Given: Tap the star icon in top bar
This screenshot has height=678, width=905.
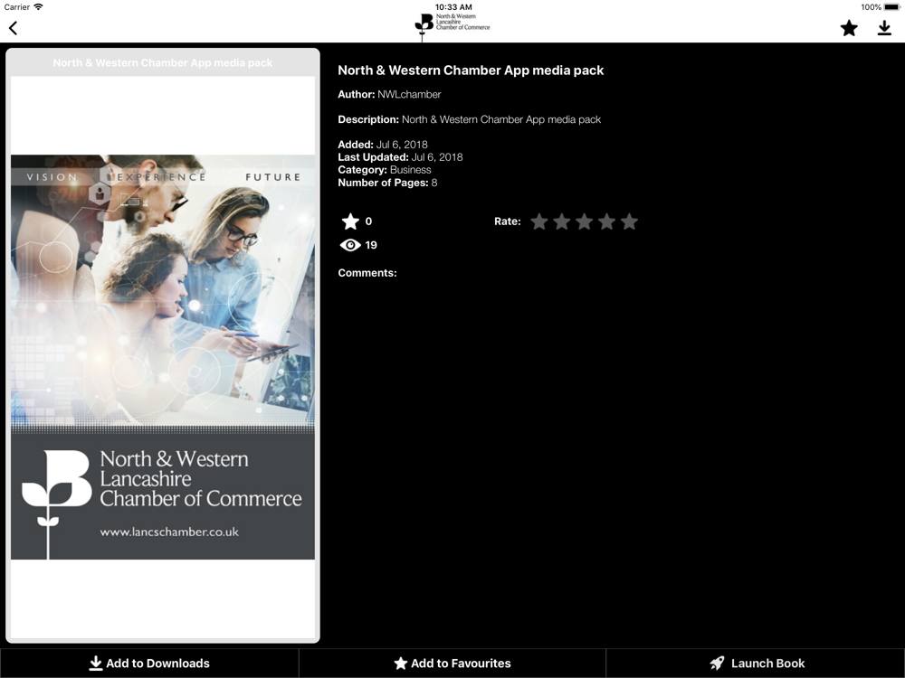Looking at the screenshot, I should (x=849, y=28).
